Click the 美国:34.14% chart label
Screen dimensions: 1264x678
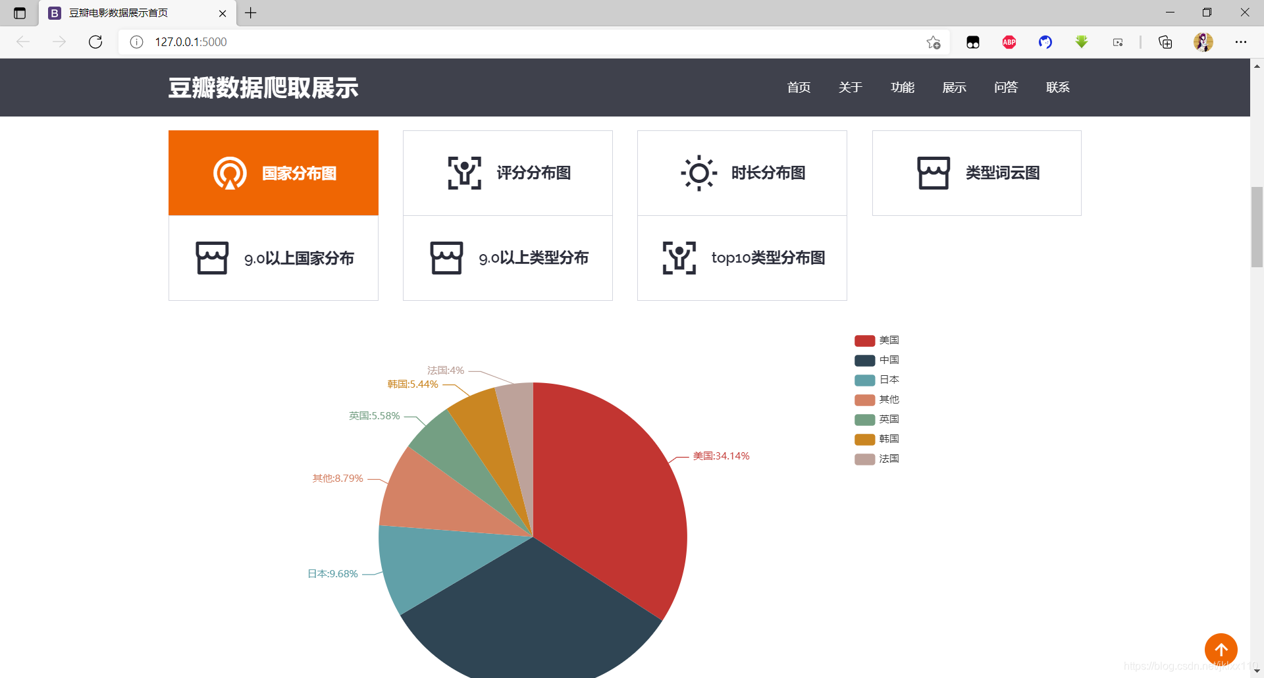click(x=721, y=456)
